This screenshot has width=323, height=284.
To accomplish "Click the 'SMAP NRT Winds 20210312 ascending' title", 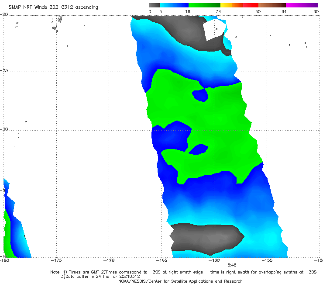I will tap(53, 7).
